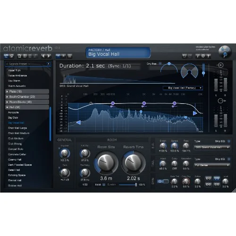Screen dimensions: 236x236
Task: Select the A compare slot
Action: click(x=58, y=56)
